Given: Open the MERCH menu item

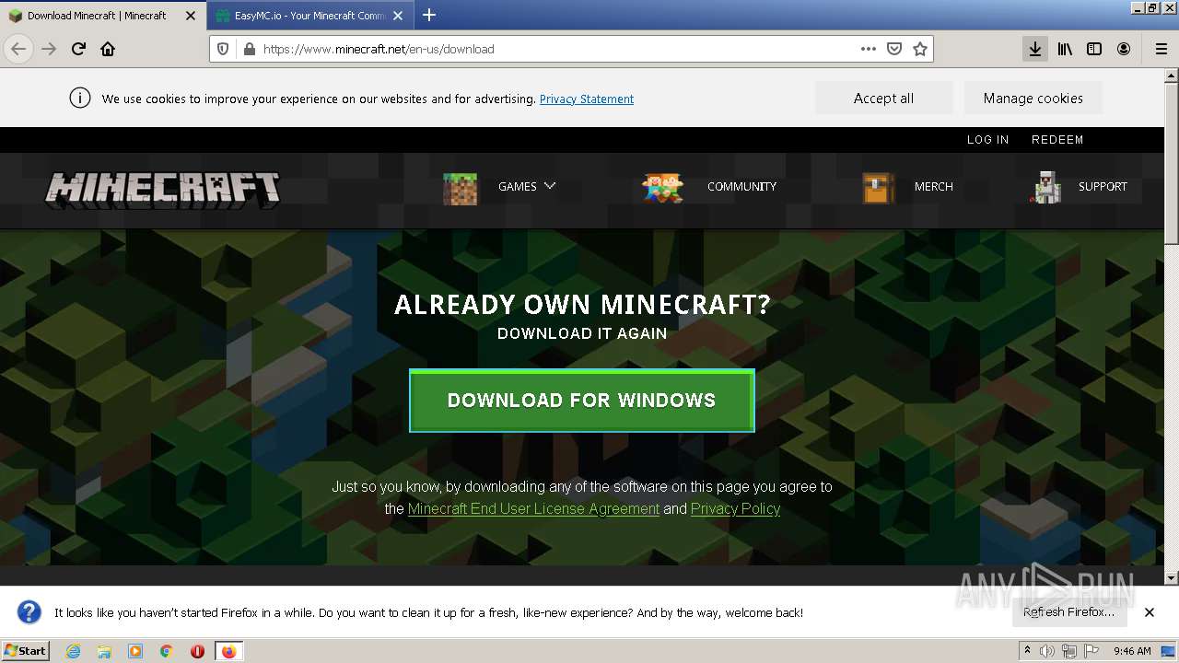Looking at the screenshot, I should point(933,186).
